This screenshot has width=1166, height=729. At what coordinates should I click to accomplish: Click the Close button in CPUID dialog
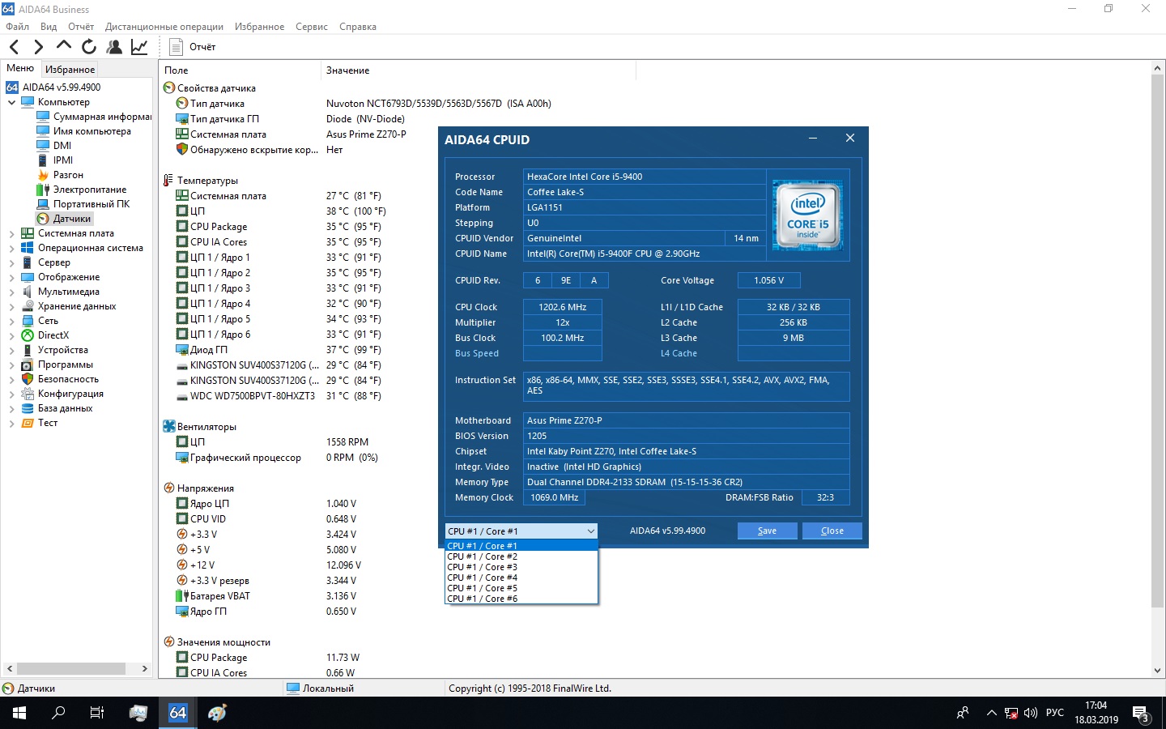click(x=832, y=531)
